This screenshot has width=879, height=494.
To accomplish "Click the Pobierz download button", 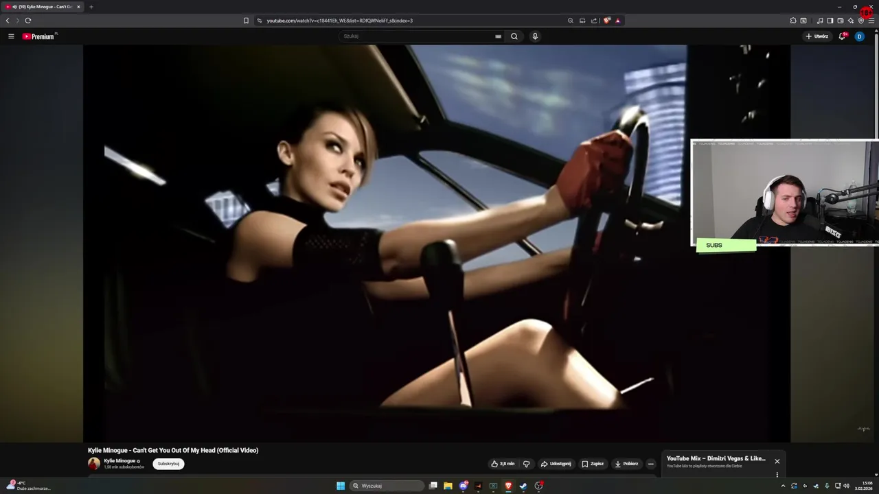I will coord(626,464).
